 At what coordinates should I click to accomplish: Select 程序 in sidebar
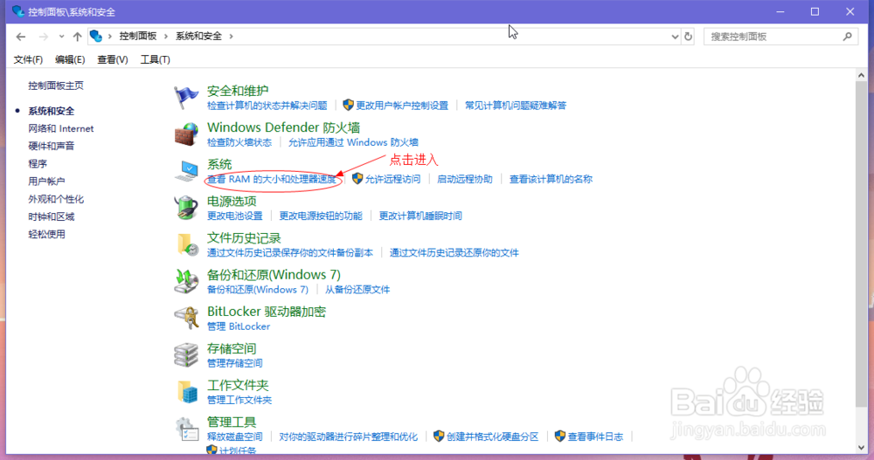coord(38,164)
